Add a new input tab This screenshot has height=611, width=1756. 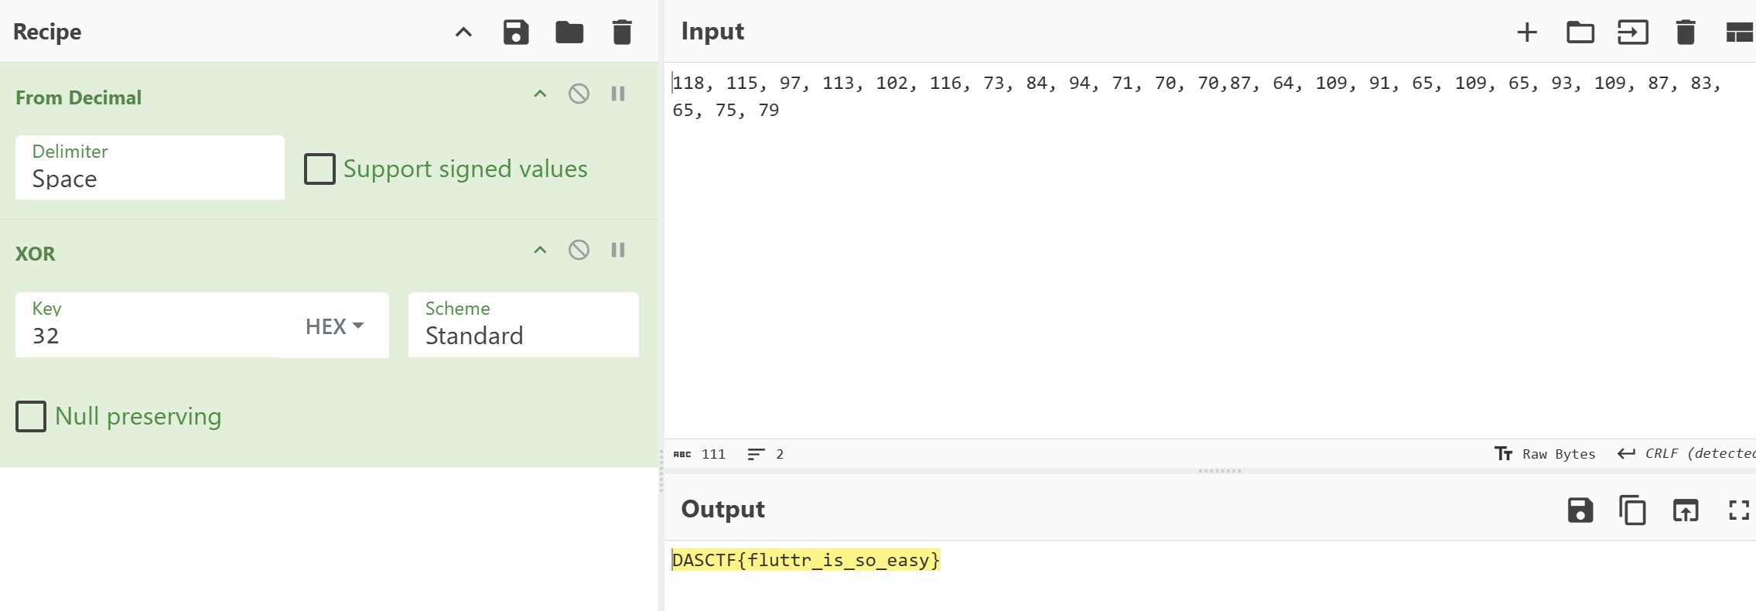1527,32
